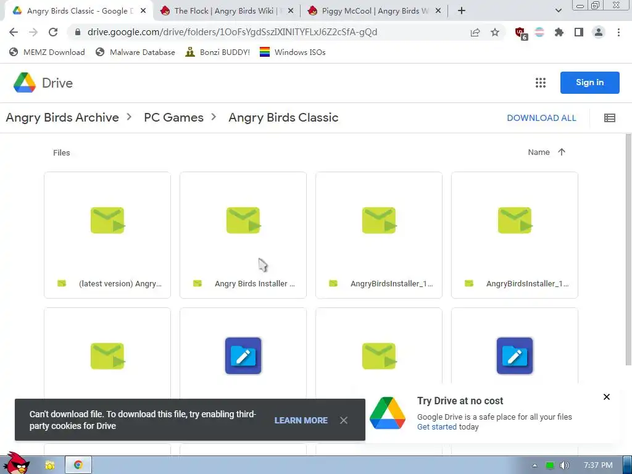This screenshot has width=632, height=474.
Task: Click the address bar URL
Action: [x=232, y=32]
